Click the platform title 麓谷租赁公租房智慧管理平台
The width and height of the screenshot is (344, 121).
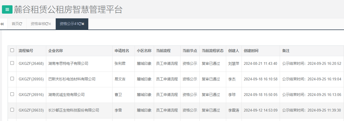[x=68, y=9]
